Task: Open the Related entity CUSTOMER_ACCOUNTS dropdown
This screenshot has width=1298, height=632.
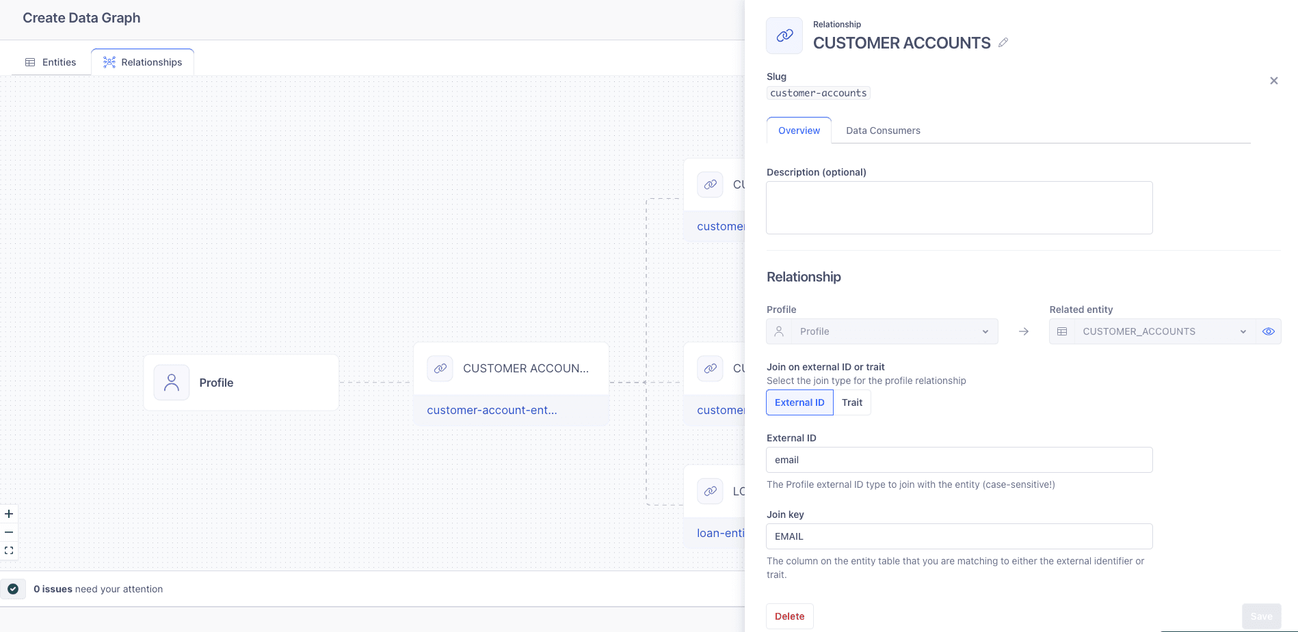Action: coord(1243,331)
